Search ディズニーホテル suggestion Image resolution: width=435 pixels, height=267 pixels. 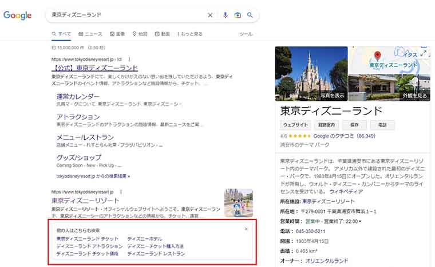[x=145, y=239]
